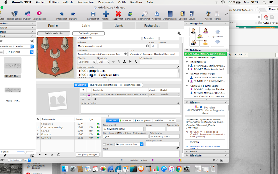278x174 pixels.
Task: Open Google Chrome from the Dock
Action: [179, 169]
